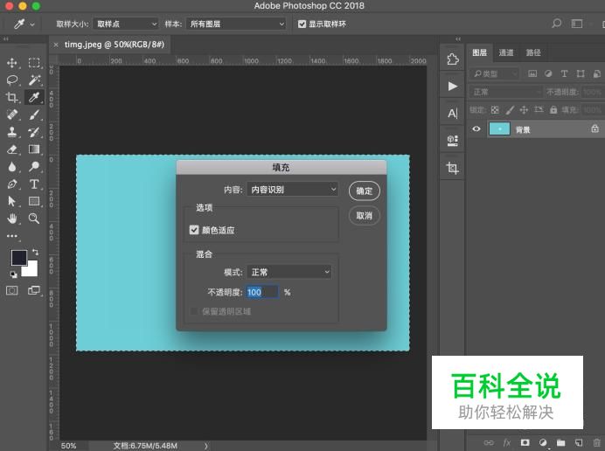Select the Magic Wand tool
This screenshot has width=605, height=451.
click(34, 80)
